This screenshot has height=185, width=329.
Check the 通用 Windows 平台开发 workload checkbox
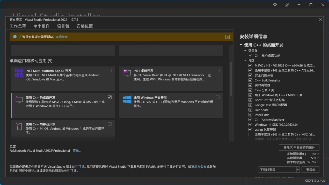pyautogui.click(x=217, y=97)
